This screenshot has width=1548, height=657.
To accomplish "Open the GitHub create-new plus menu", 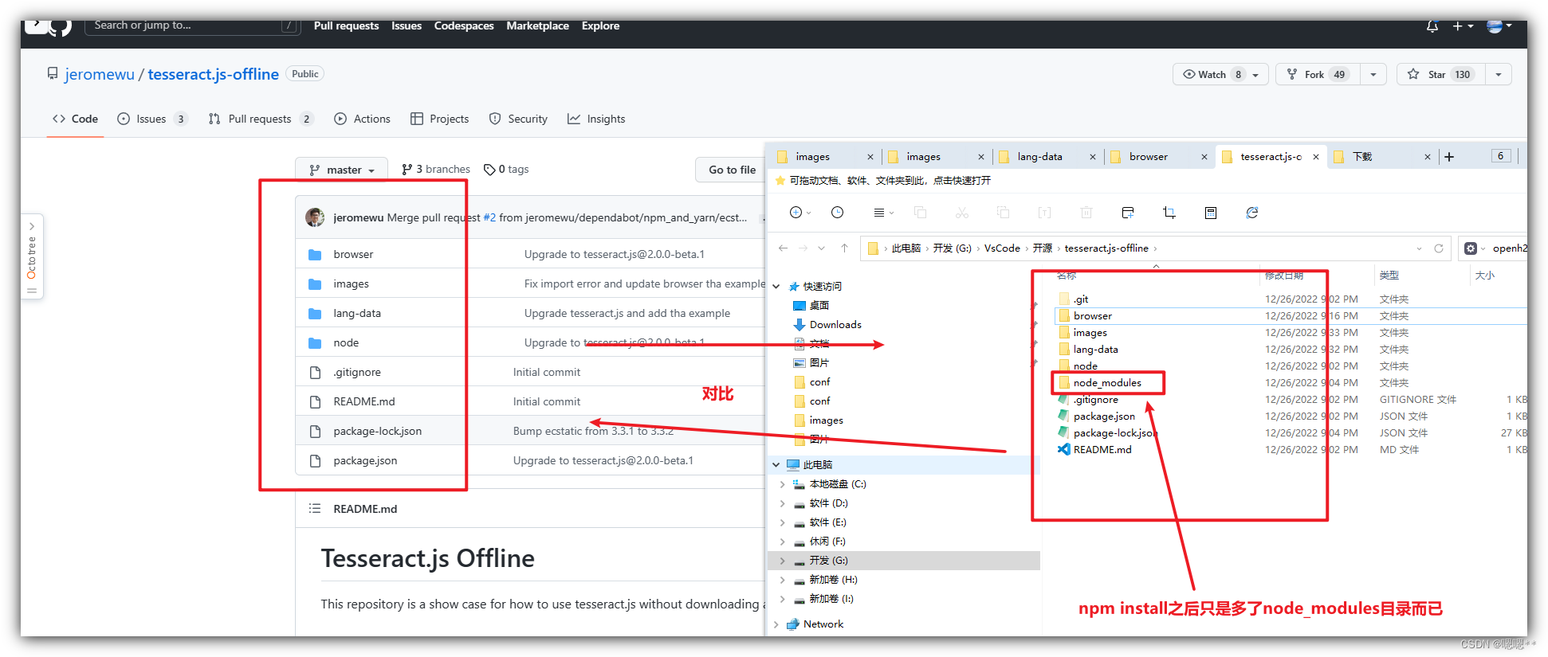I will pyautogui.click(x=1463, y=26).
